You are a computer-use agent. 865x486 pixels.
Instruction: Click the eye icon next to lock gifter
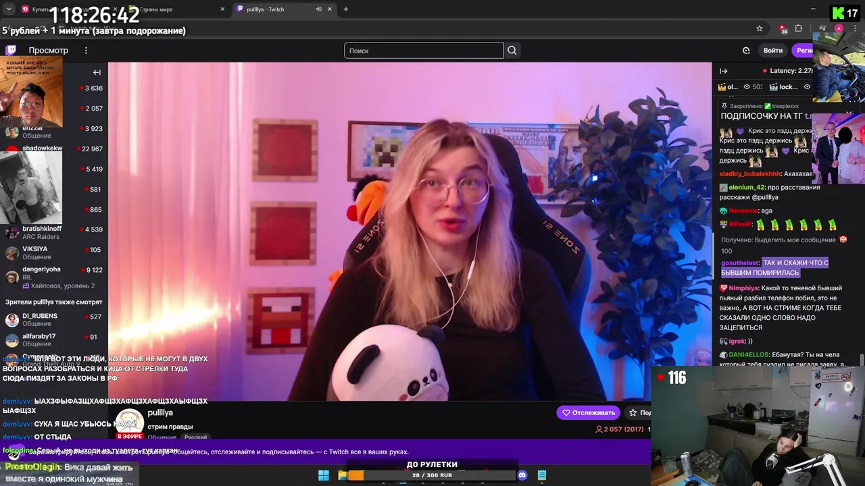[807, 86]
